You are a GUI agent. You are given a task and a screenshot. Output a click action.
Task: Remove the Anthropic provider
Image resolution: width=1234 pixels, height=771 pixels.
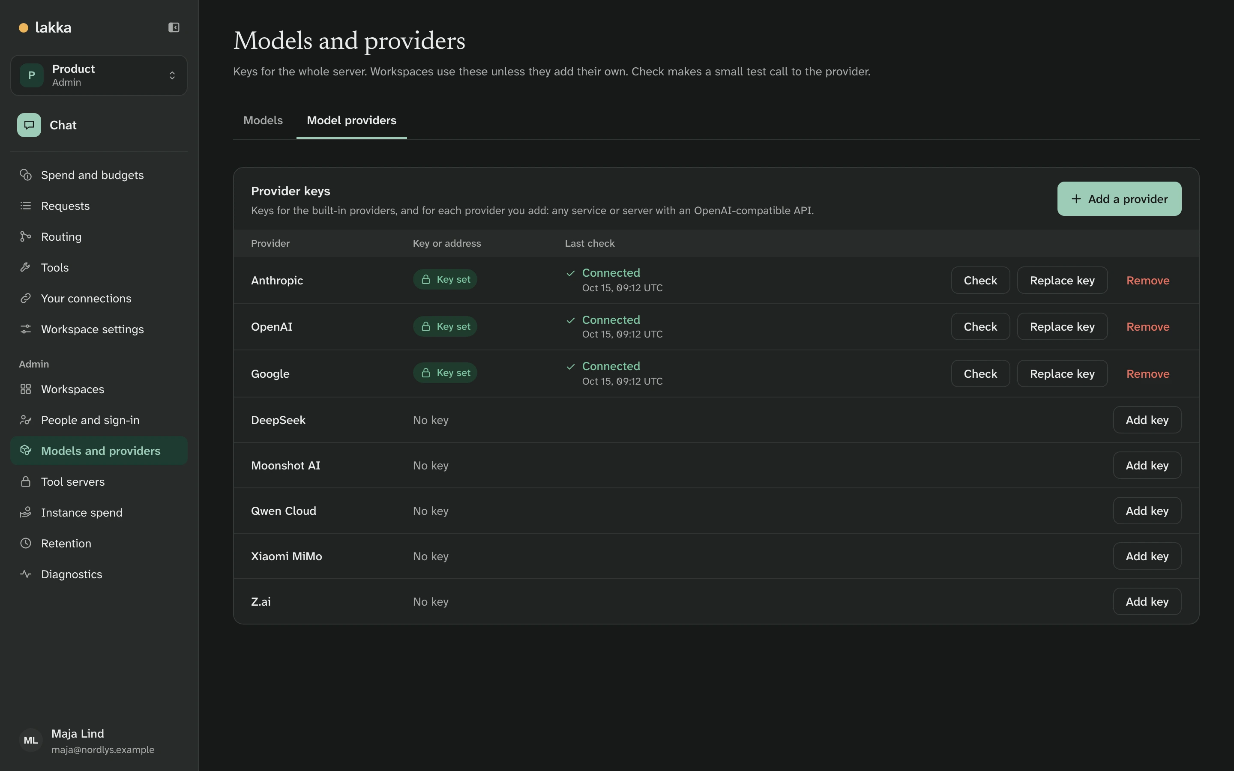(1148, 280)
